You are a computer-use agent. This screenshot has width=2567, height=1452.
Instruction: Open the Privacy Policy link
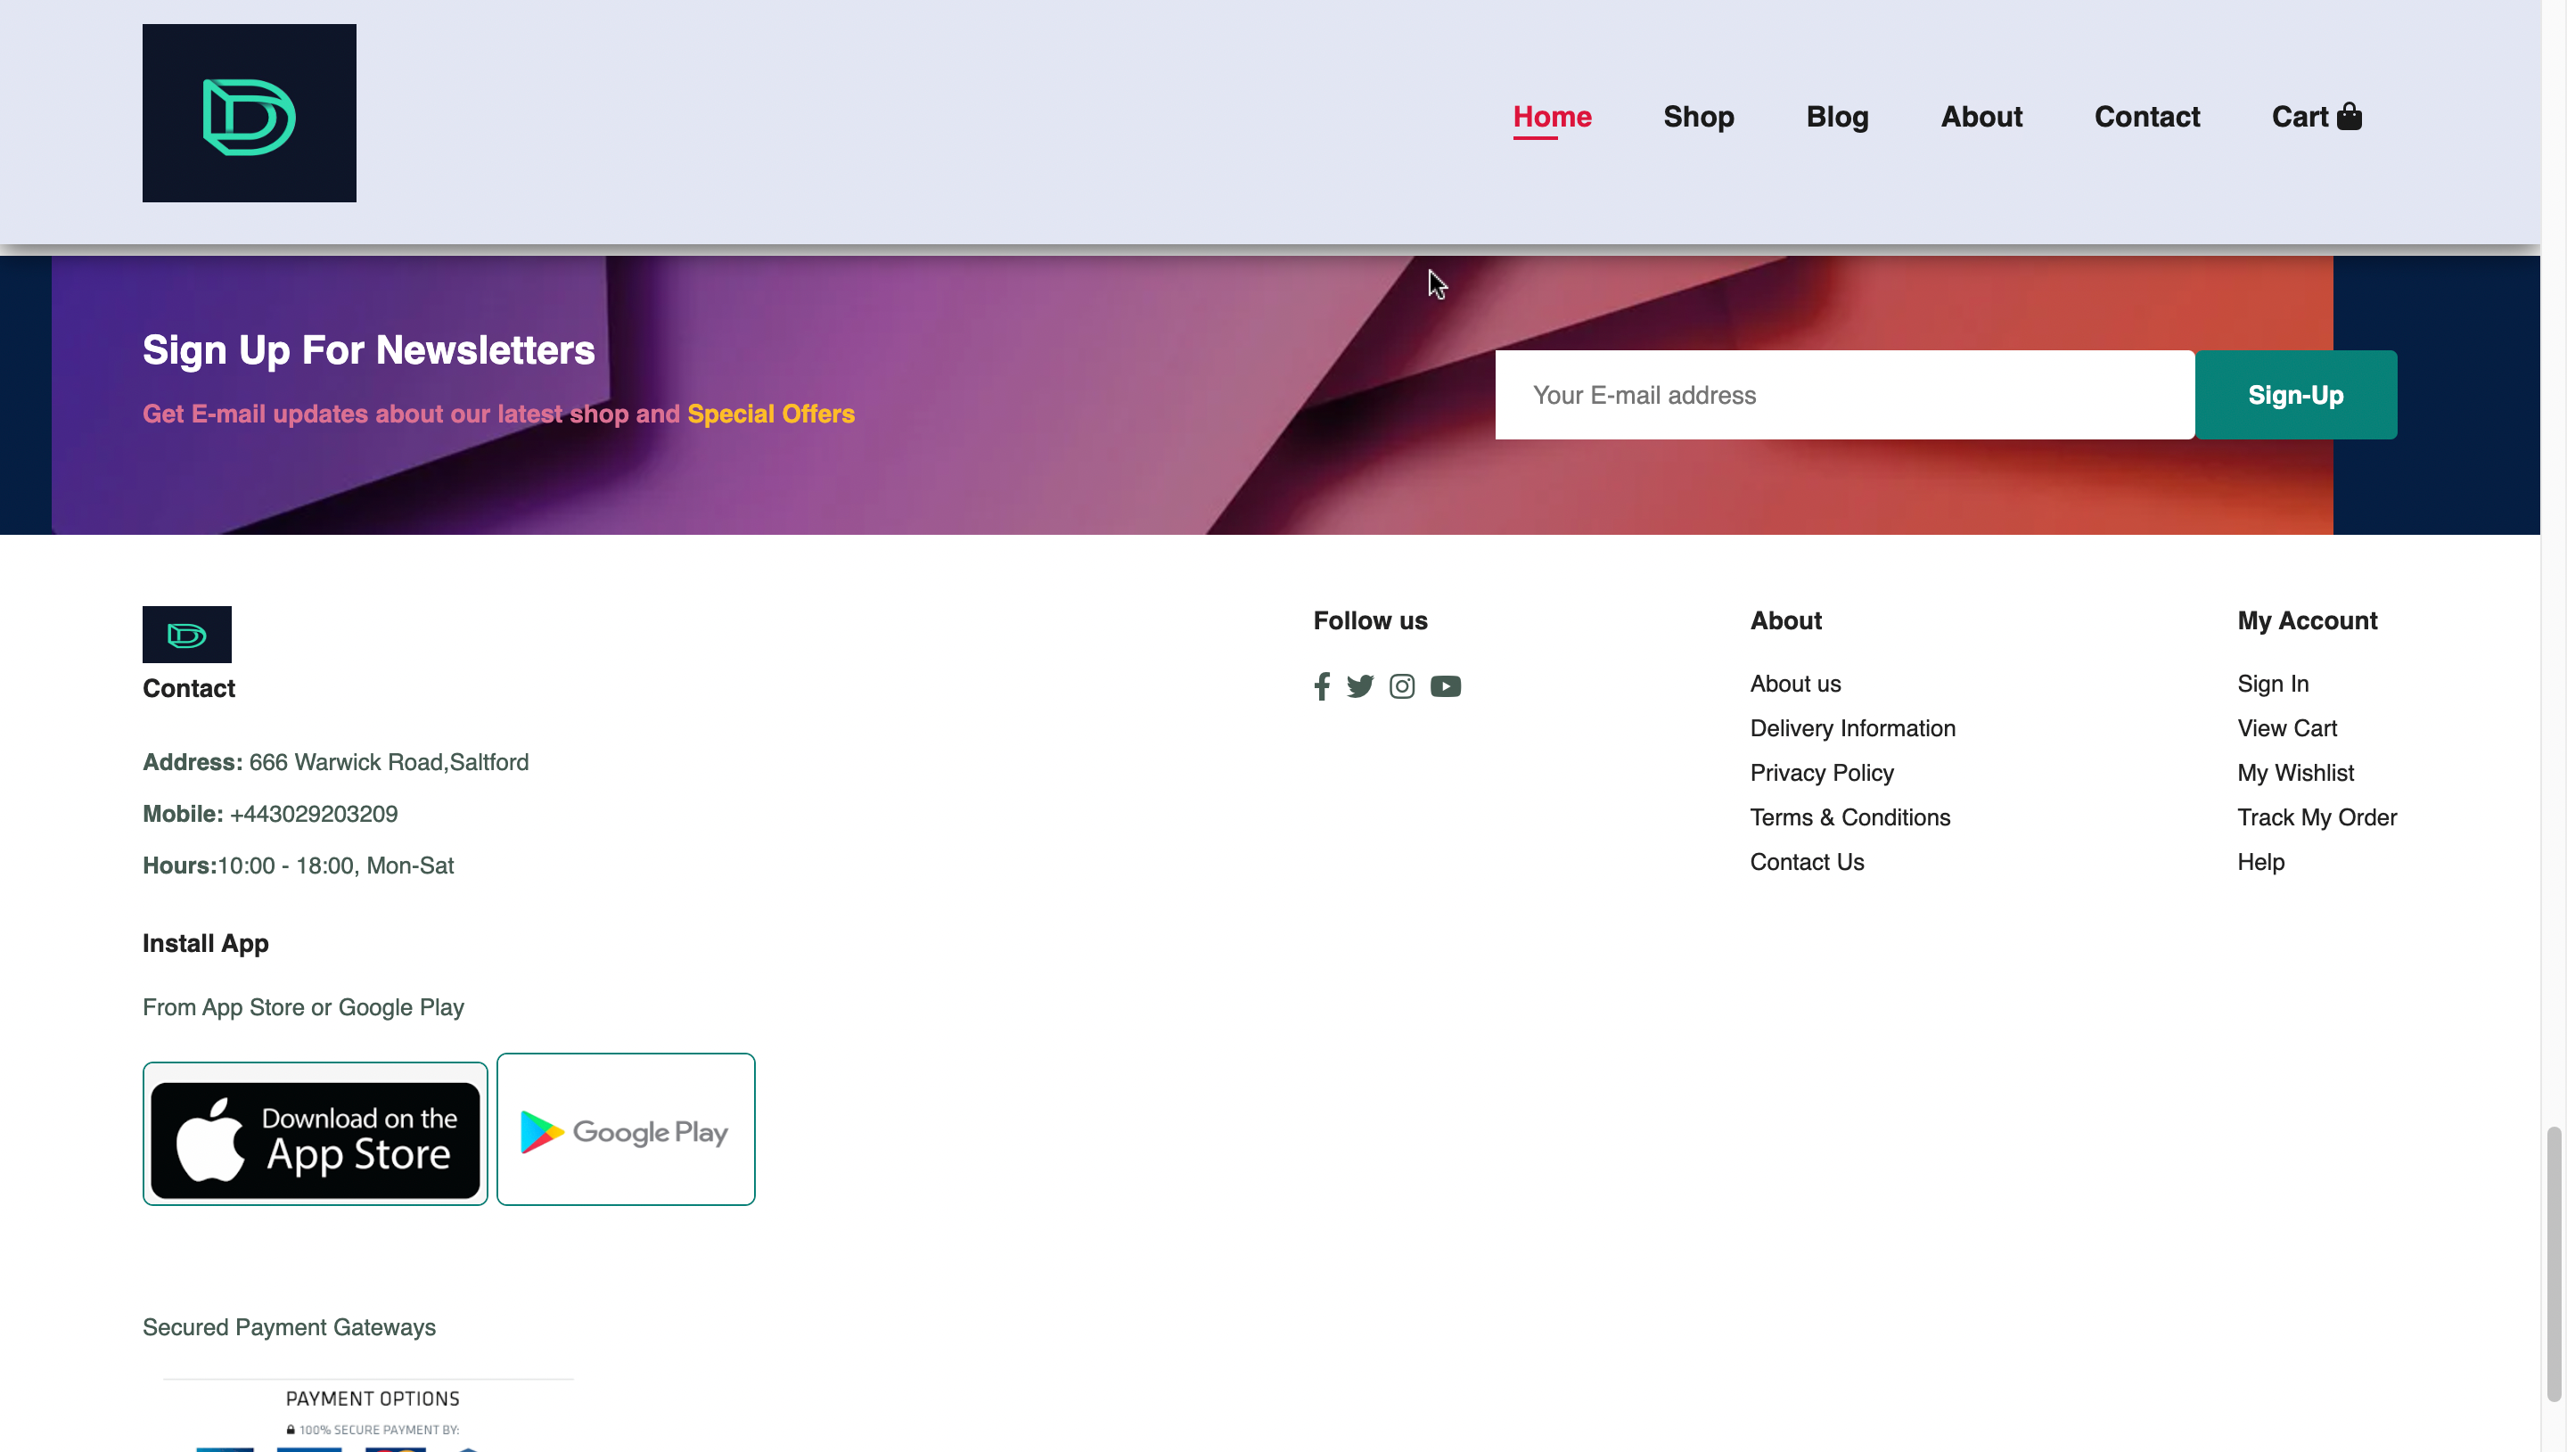1821,773
